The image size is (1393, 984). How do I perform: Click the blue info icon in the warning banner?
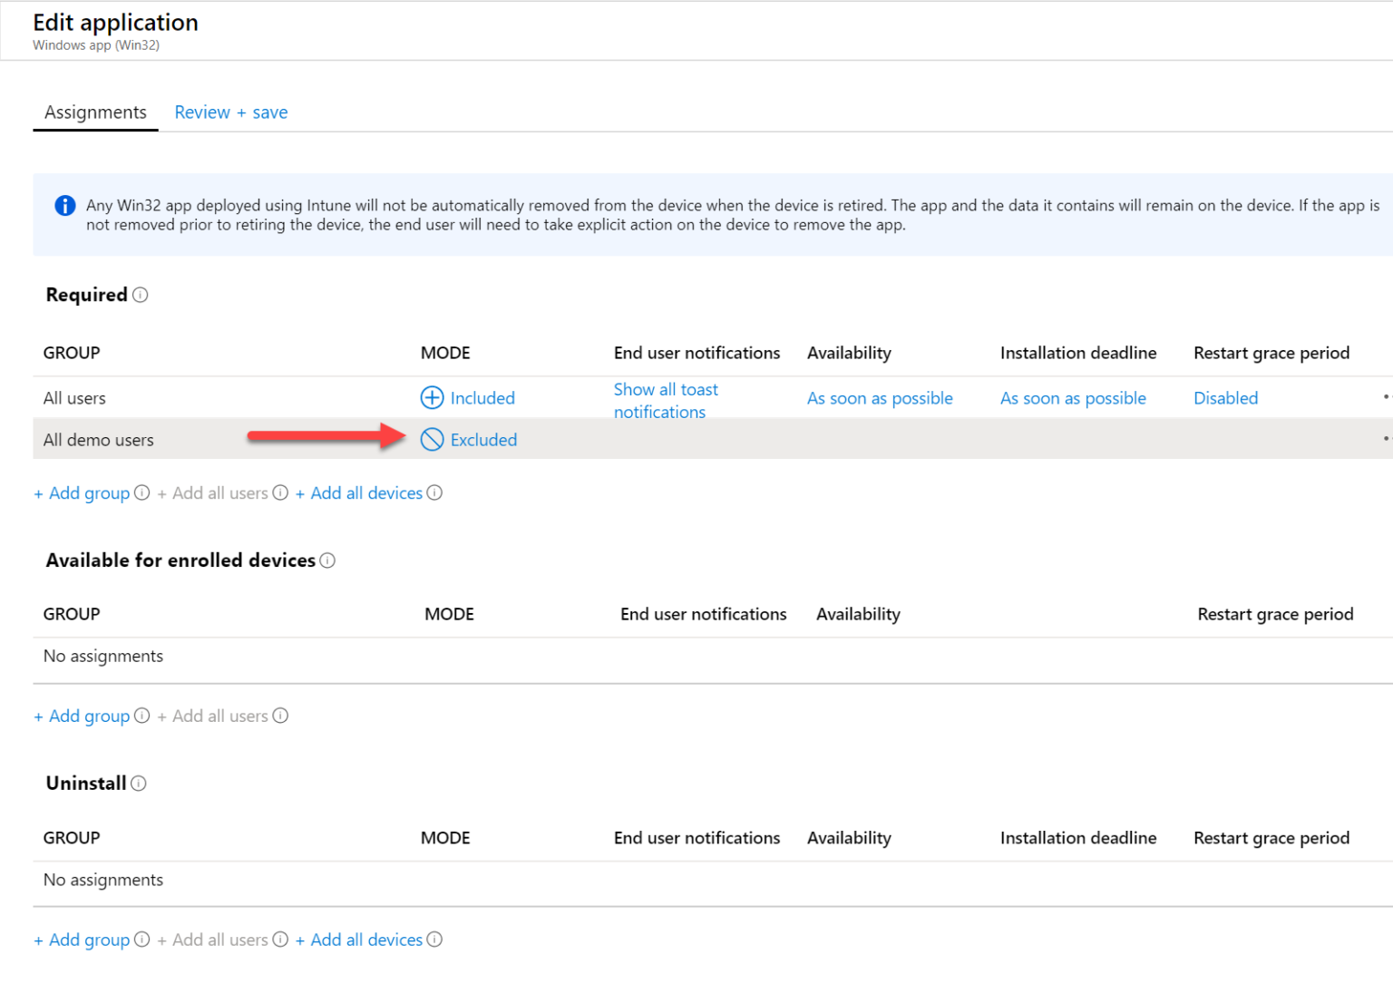(64, 205)
